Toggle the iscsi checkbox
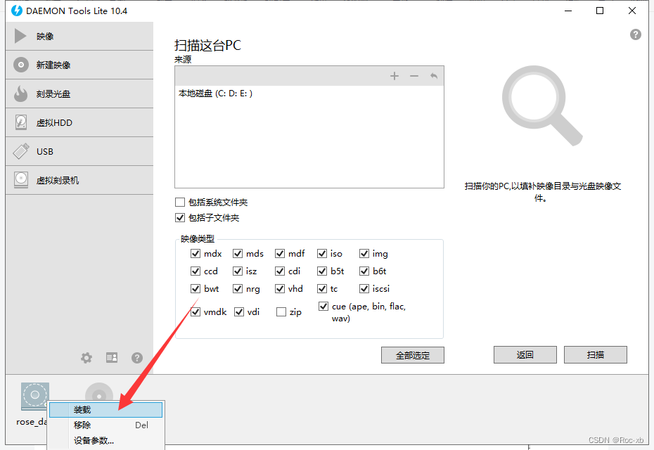 364,288
